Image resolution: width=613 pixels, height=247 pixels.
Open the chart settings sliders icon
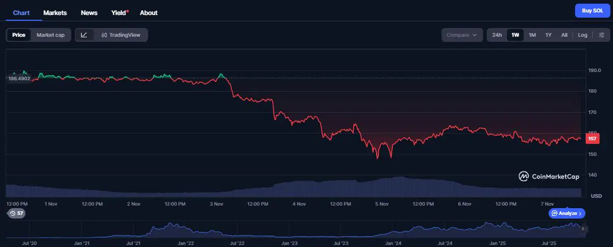click(602, 35)
